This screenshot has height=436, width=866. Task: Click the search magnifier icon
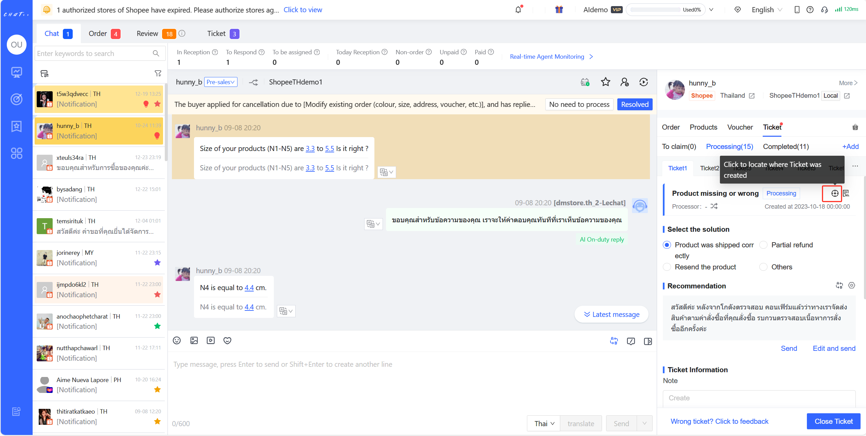point(156,54)
